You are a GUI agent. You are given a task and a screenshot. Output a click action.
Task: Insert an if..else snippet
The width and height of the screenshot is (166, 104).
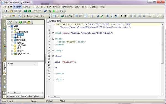tap(29, 16)
